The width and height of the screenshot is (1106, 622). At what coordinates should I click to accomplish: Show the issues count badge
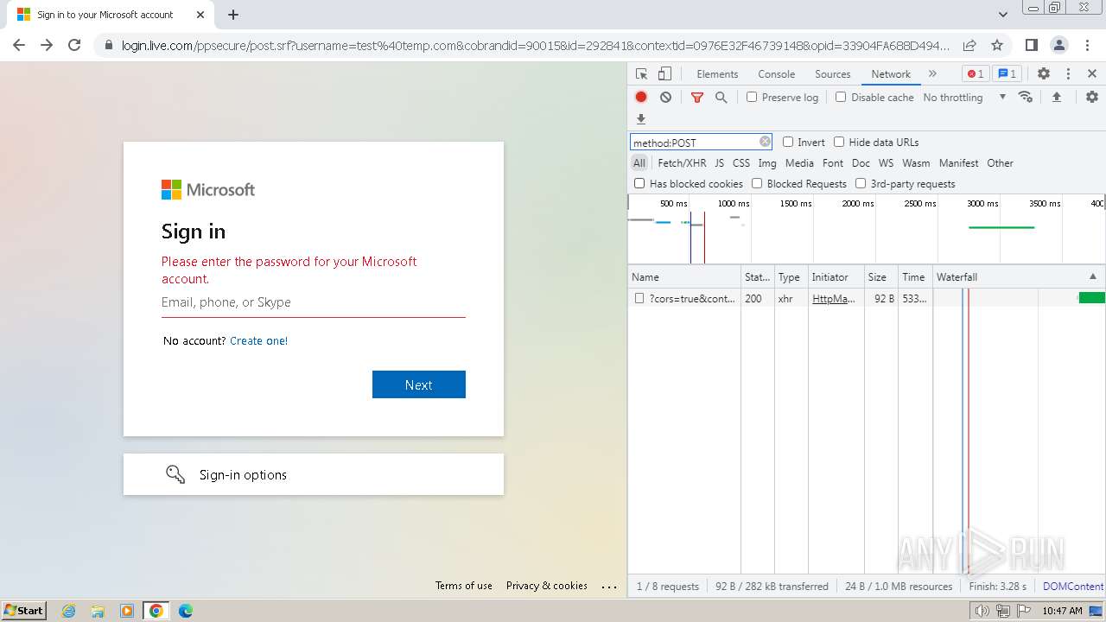1006,74
